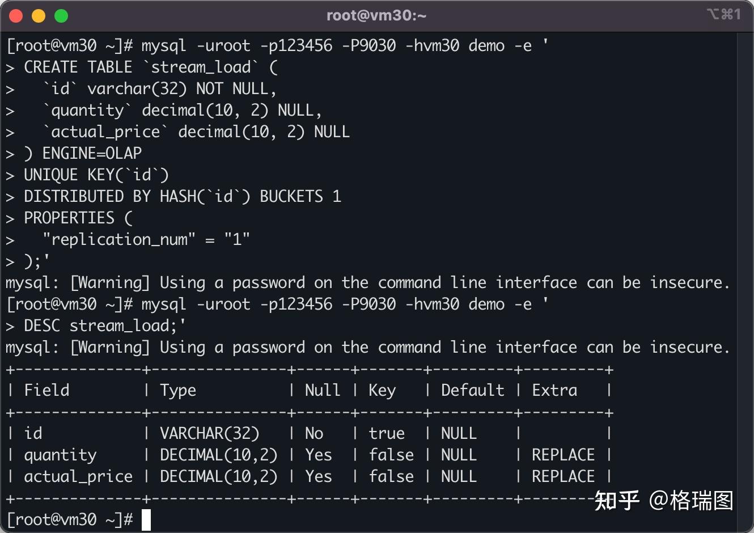Click the green zoom window control
754x533 pixels.
61,15
